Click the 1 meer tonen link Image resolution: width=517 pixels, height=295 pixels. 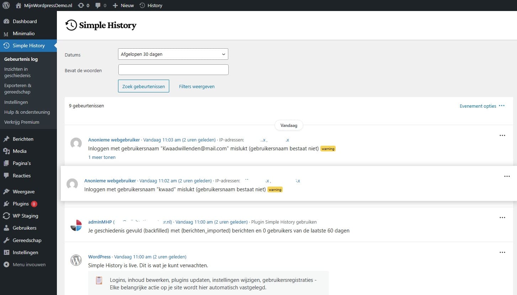click(x=102, y=157)
